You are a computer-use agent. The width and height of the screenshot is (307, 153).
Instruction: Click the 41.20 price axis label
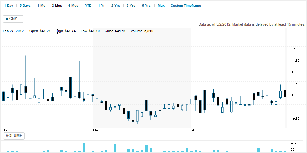click(x=295, y=95)
